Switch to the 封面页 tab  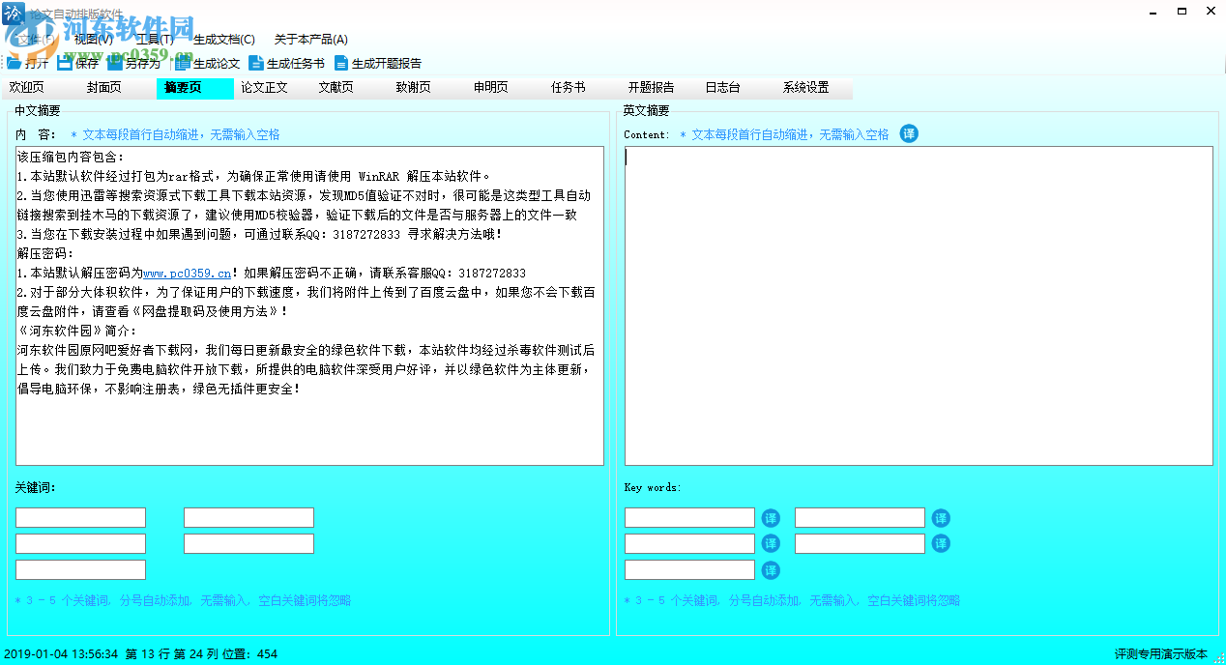pos(118,88)
